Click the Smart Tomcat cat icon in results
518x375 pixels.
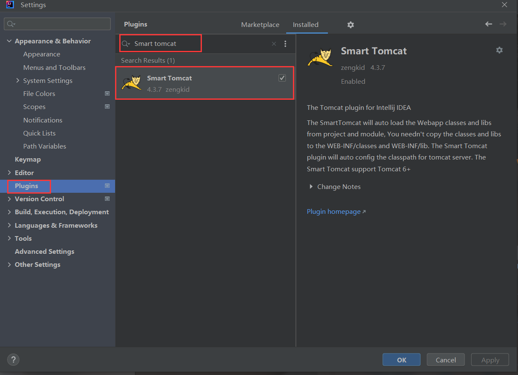click(131, 83)
